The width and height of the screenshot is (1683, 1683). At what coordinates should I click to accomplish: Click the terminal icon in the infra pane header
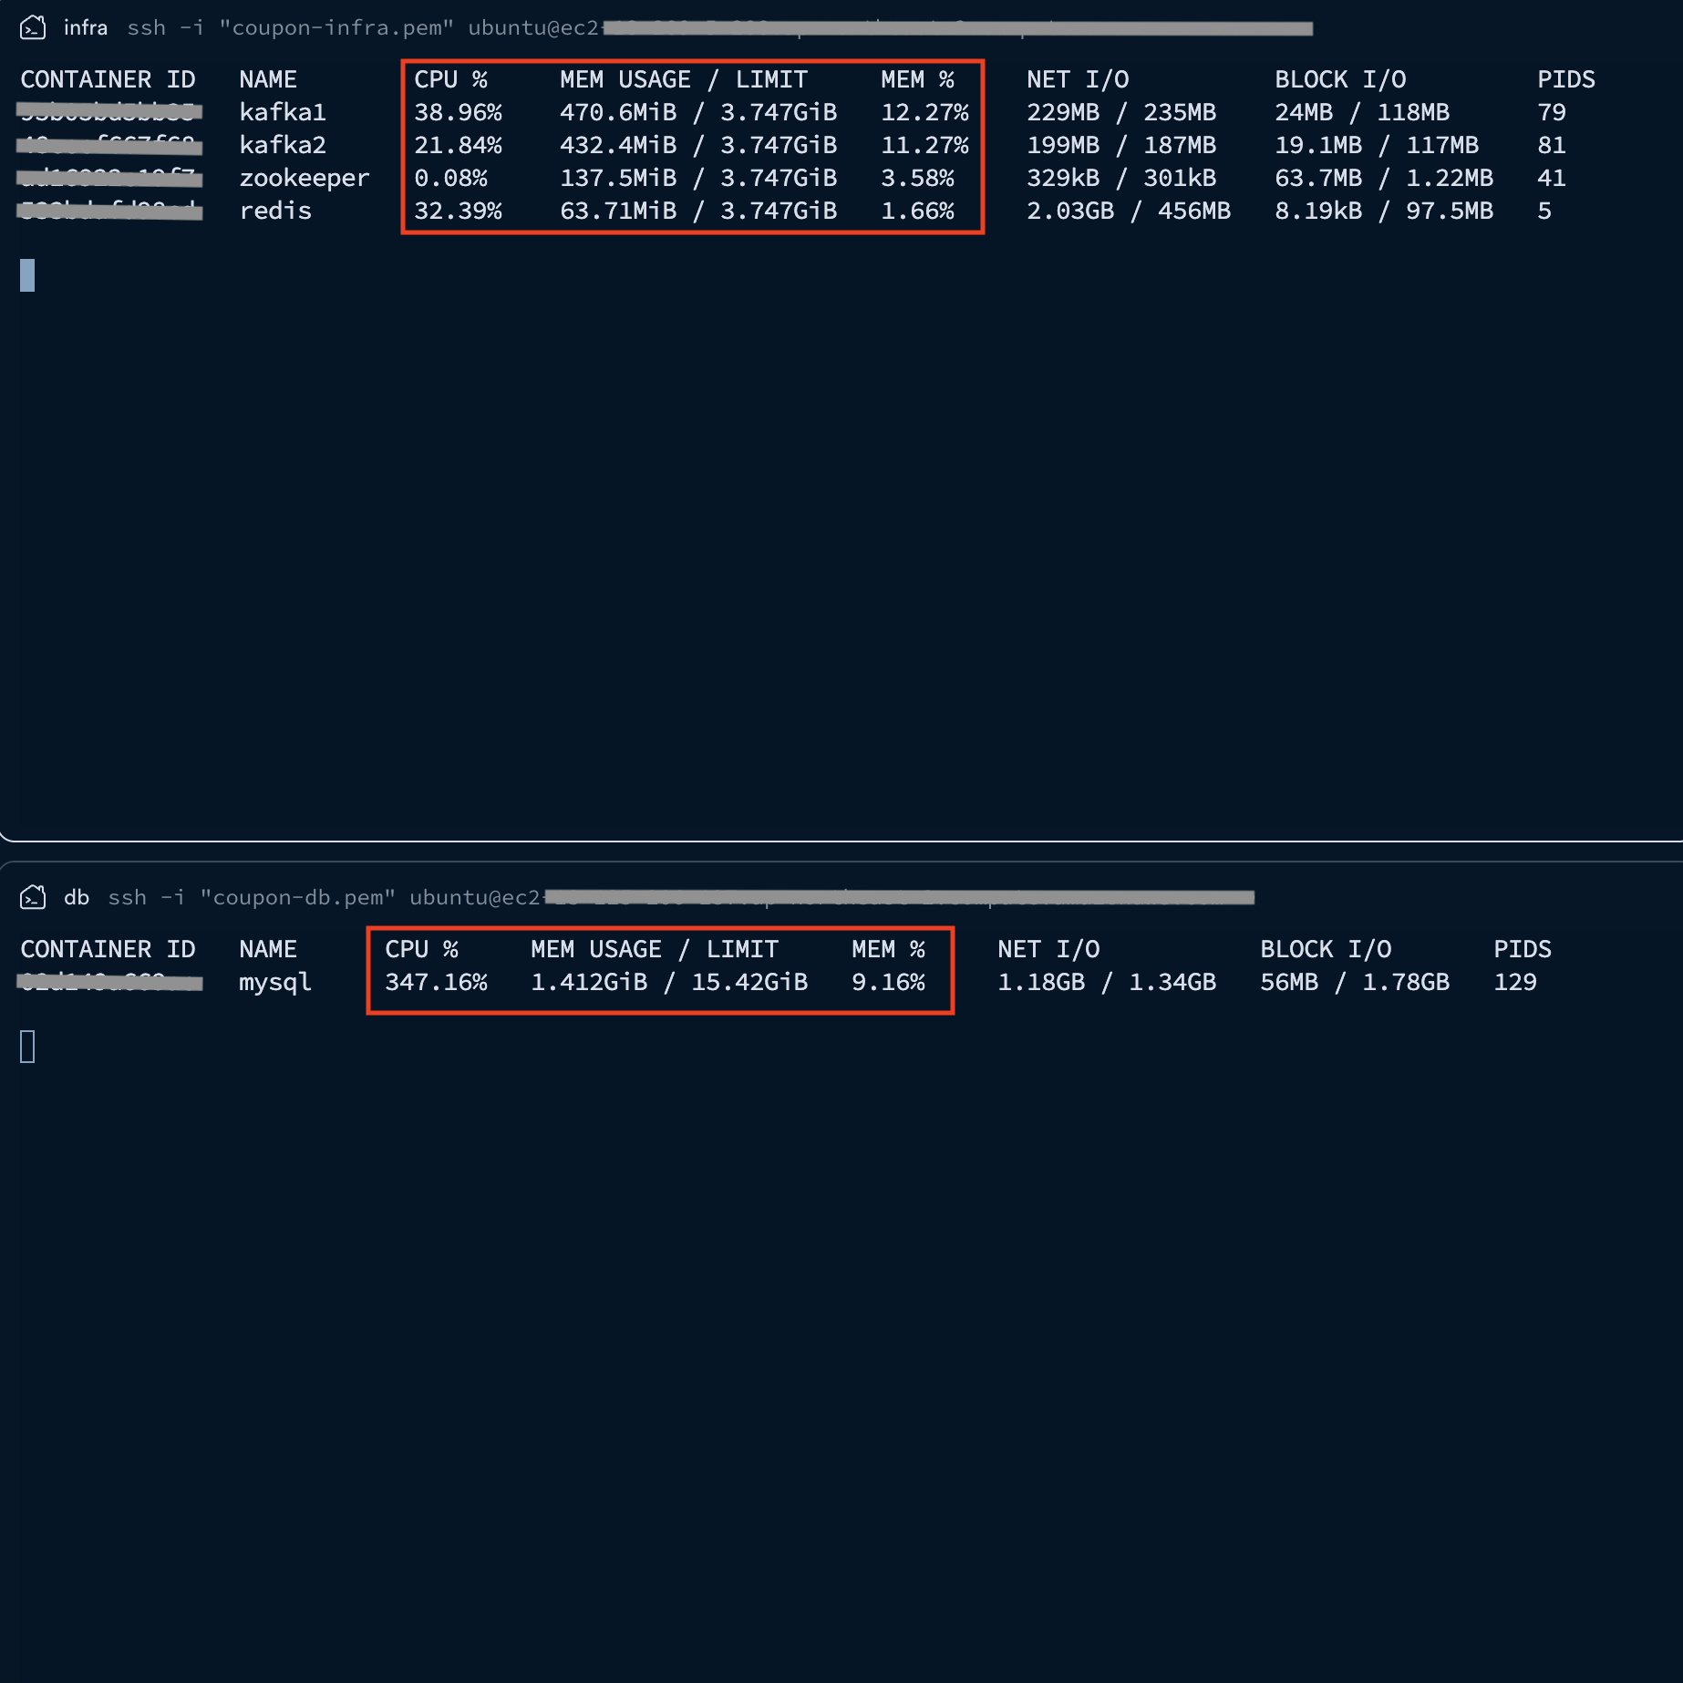[33, 28]
